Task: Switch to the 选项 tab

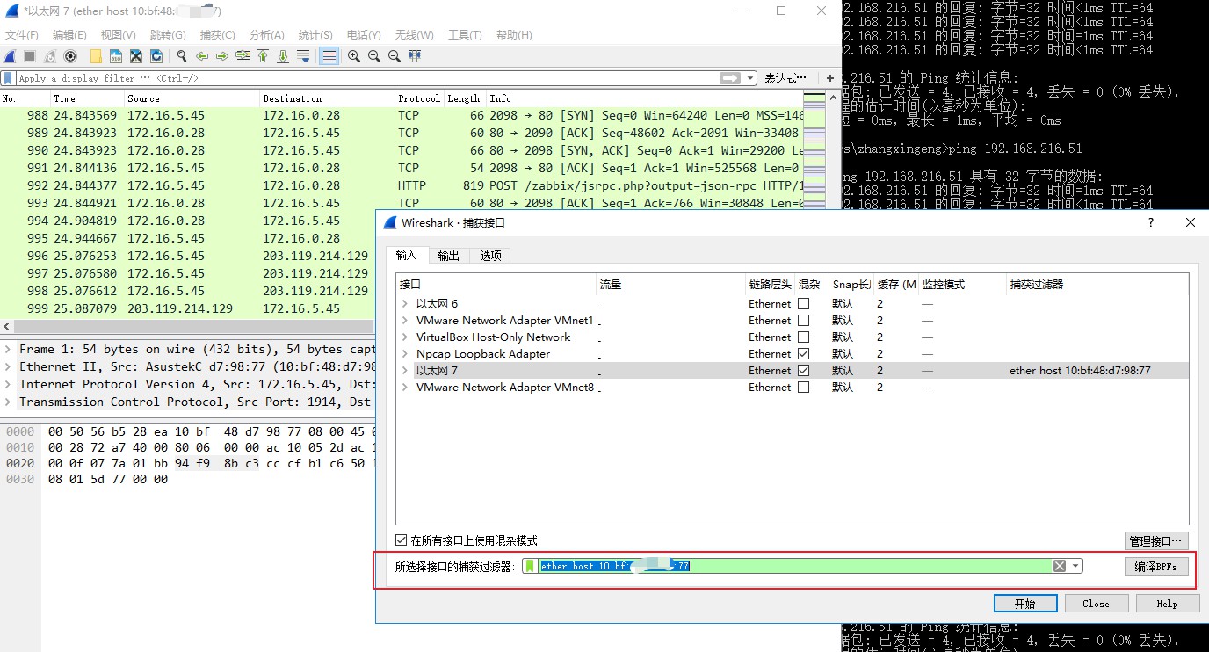Action: 490,256
